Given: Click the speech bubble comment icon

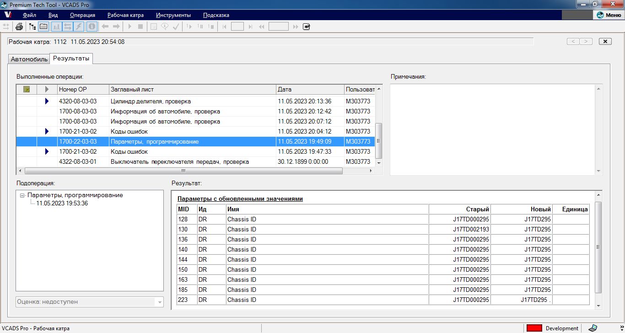Looking at the screenshot, I should click(165, 27).
